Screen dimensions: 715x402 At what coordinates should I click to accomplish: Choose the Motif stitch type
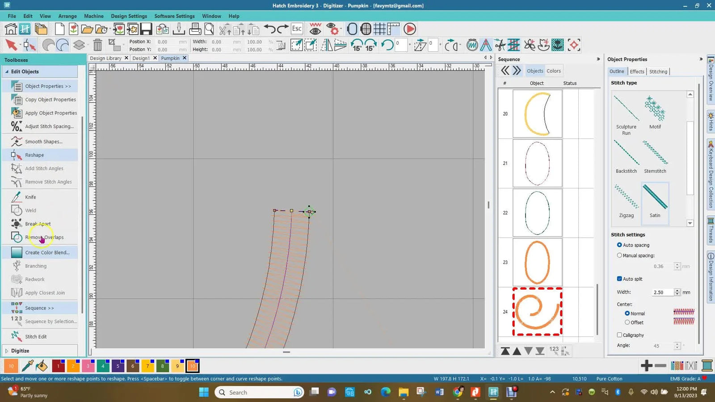pos(655,113)
